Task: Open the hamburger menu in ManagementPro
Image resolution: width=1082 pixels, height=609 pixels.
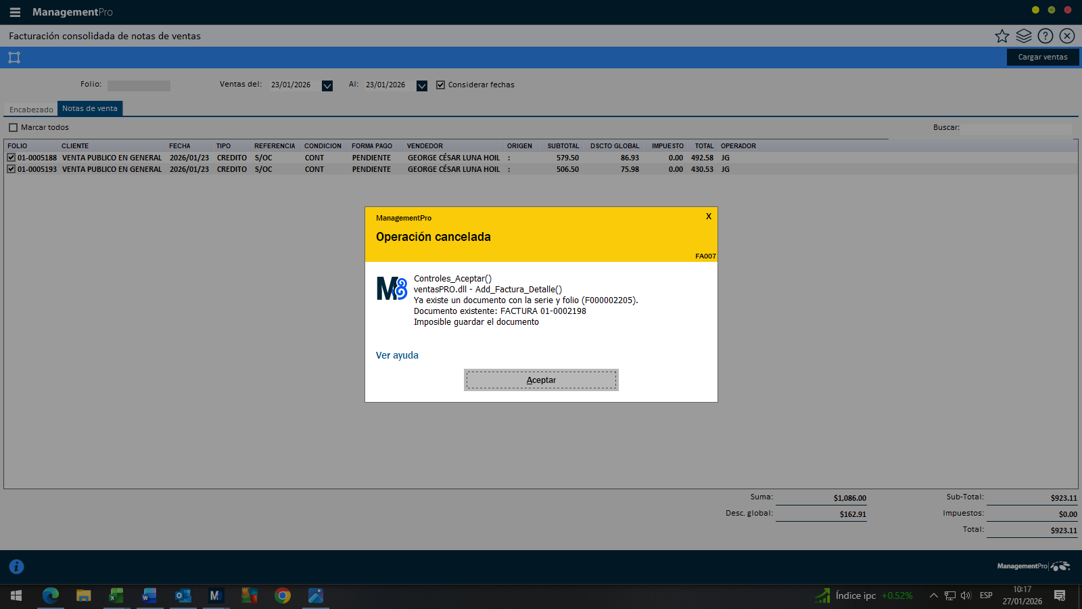Action: coord(15,12)
